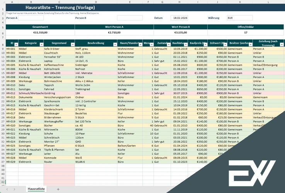This screenshot has width=285, height=193.
Task: Click cell Werkzeugkoffer
Action: click(59, 122)
